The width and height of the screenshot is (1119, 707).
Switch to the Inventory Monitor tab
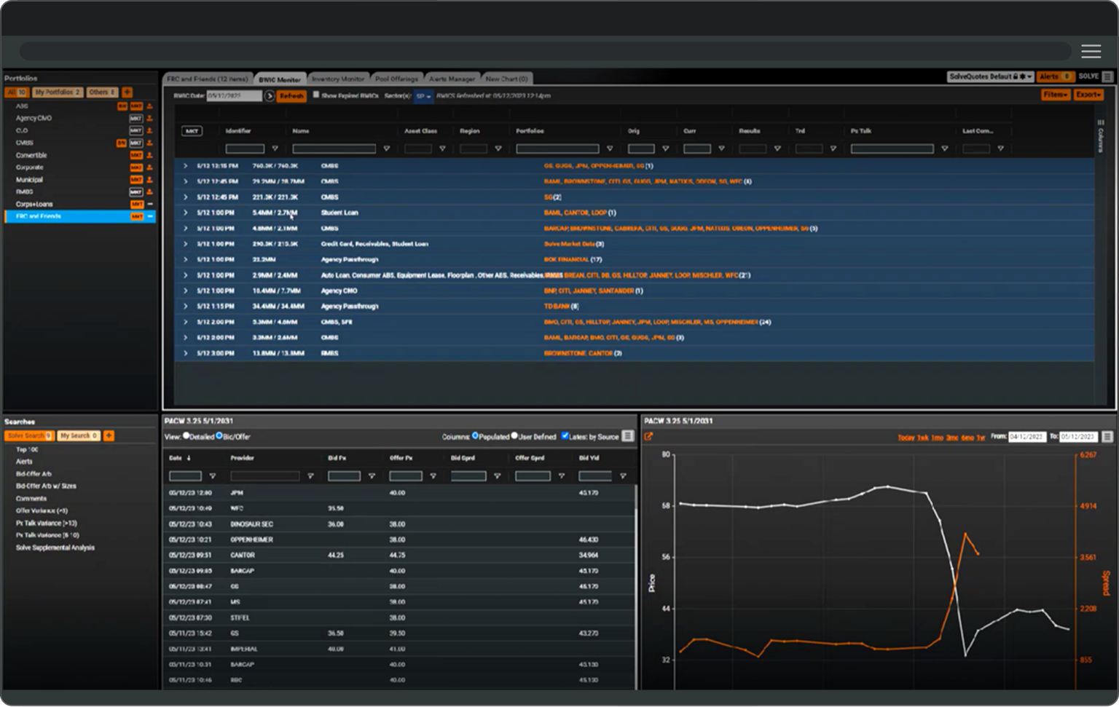[x=338, y=79]
